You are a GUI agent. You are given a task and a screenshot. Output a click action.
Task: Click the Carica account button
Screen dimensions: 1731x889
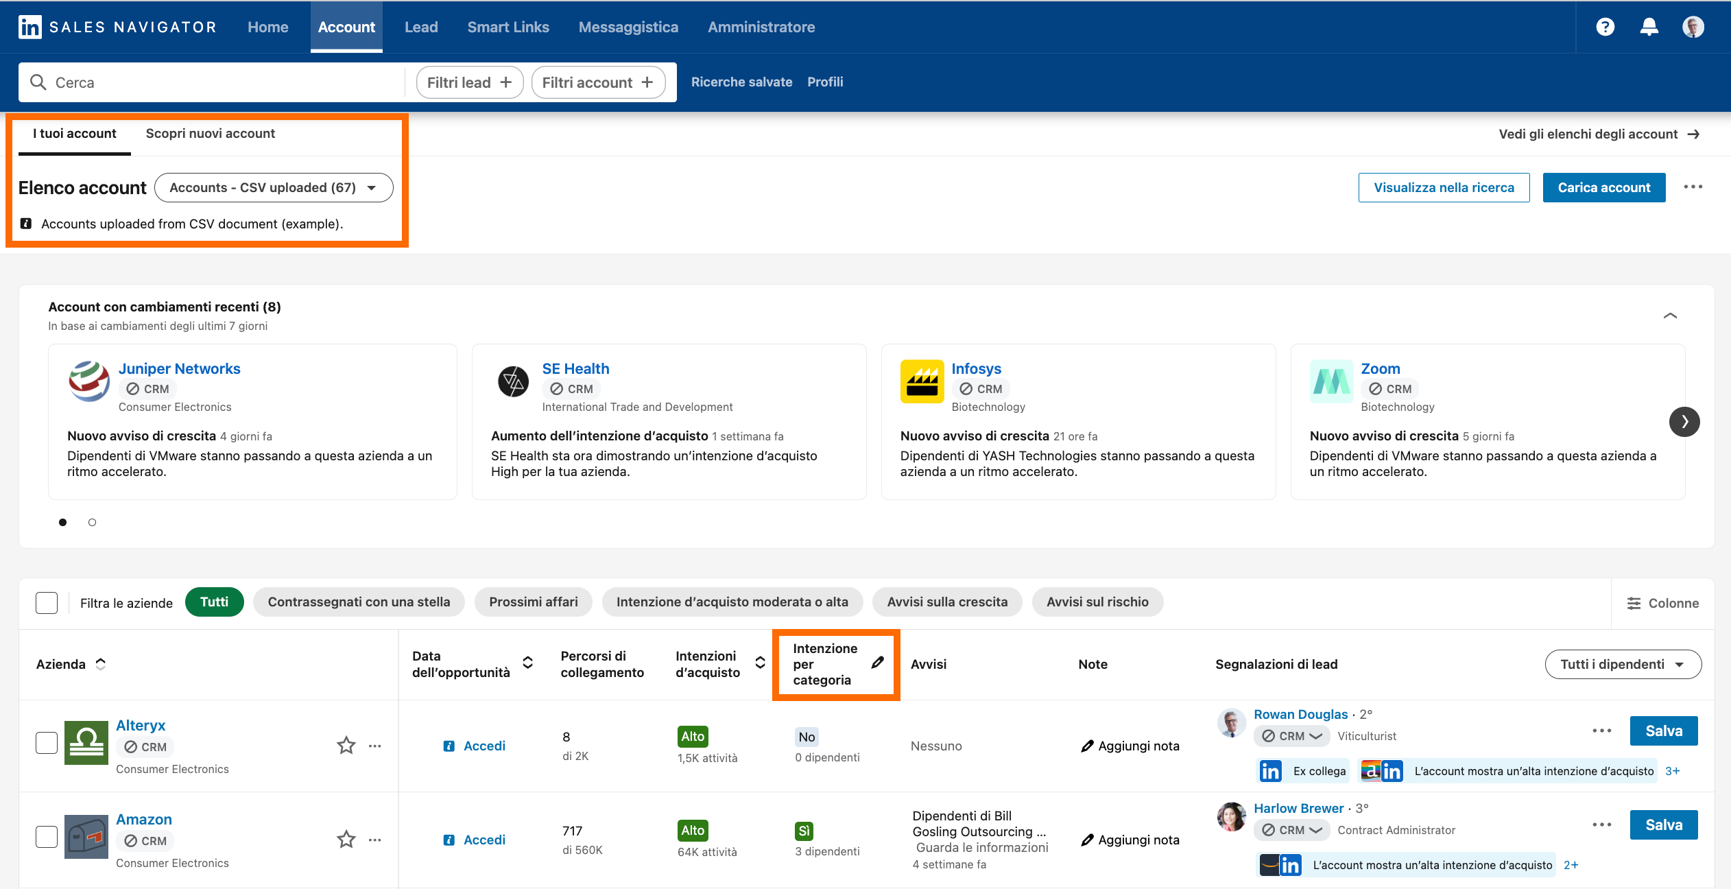click(1603, 187)
